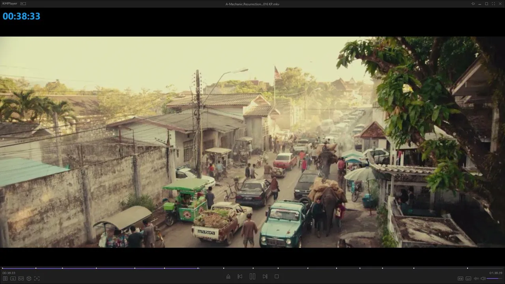
Task: Adjust the volume slider
Action: coord(495,278)
